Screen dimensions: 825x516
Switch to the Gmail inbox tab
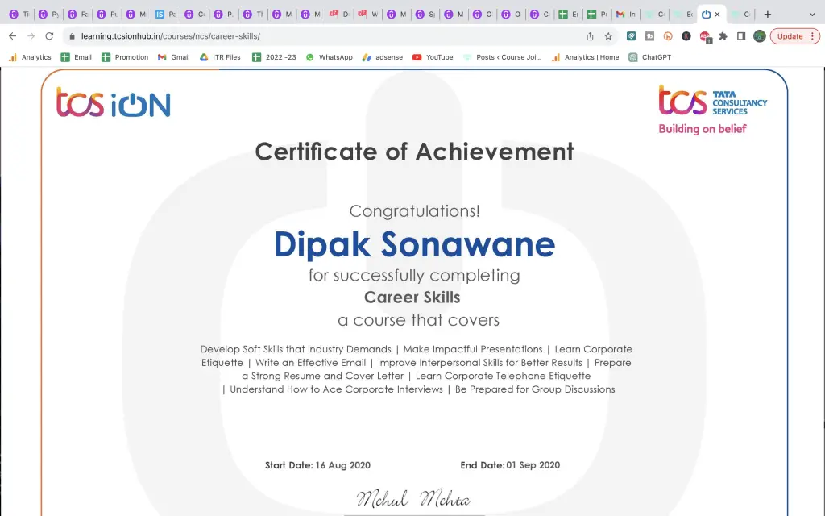tap(625, 15)
